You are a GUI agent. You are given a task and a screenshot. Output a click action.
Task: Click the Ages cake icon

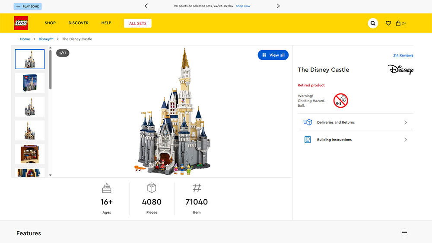click(107, 188)
